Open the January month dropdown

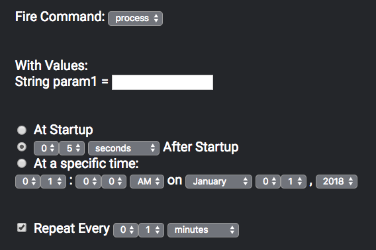[218, 181]
